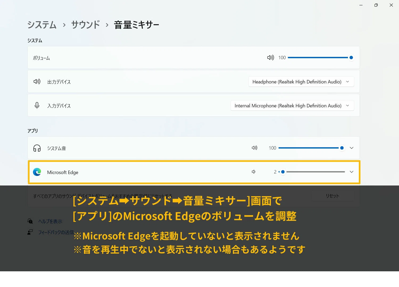Click the help icon beside ヘルプを表示

click(x=30, y=221)
